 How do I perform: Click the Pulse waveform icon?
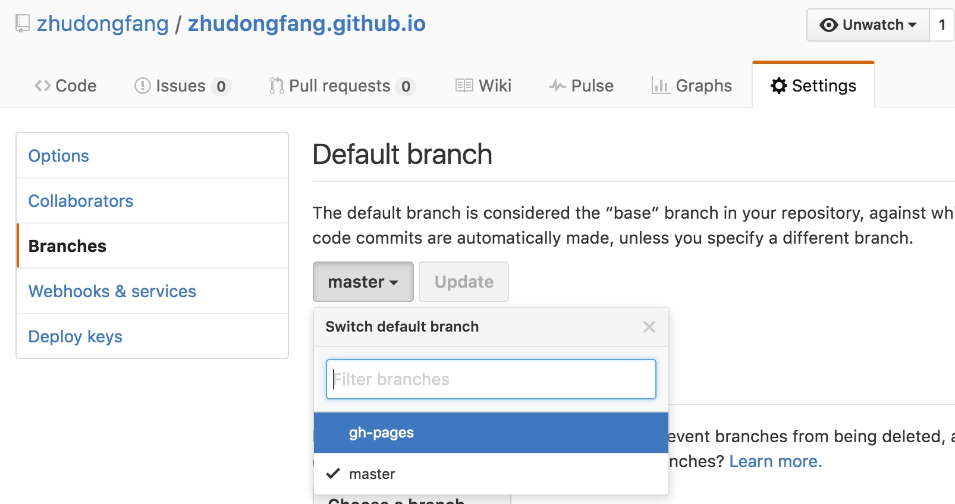point(557,86)
